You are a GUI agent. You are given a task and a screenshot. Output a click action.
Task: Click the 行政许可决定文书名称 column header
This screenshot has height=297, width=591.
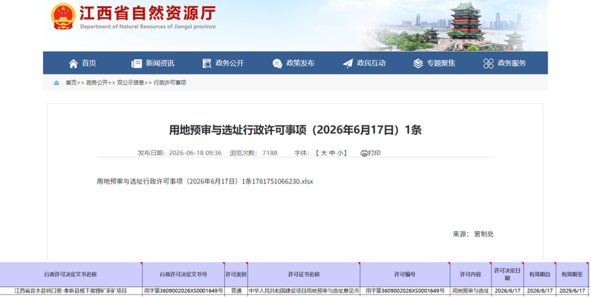[71, 275]
